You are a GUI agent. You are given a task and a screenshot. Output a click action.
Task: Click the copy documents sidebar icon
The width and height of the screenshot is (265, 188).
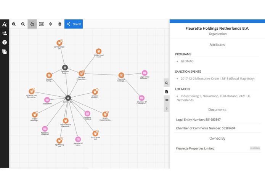5,51
